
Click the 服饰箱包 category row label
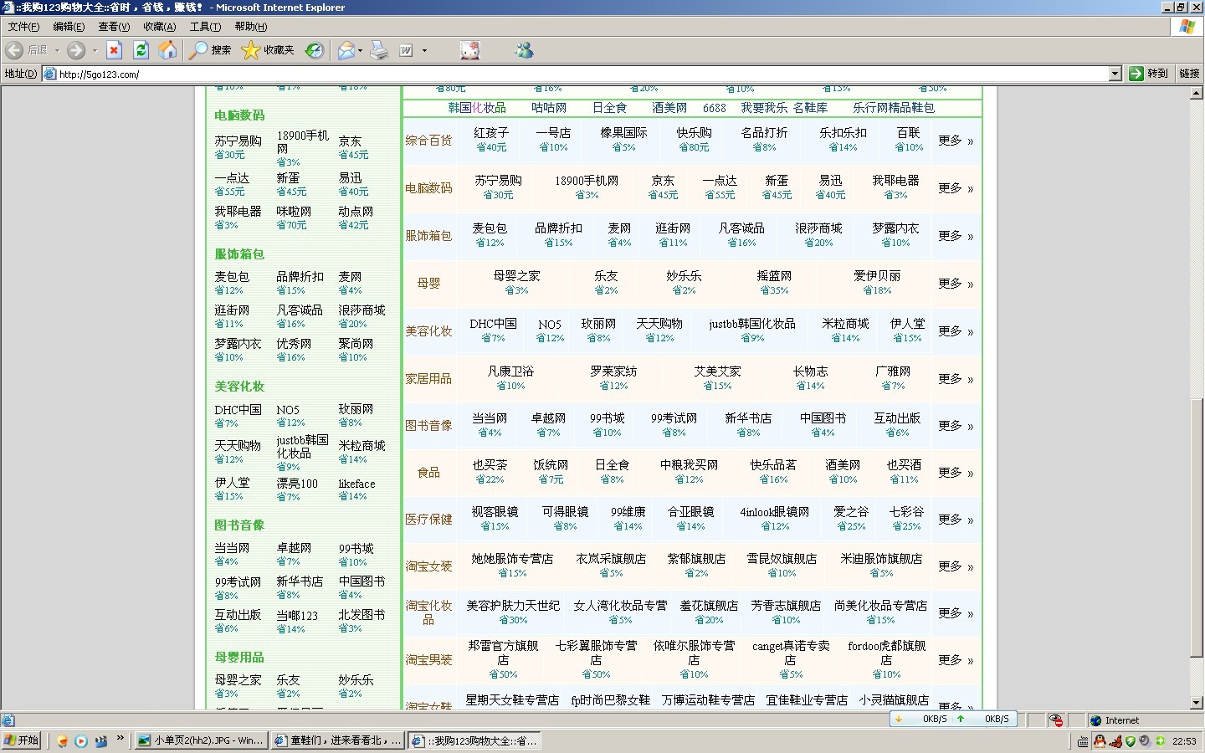(428, 236)
